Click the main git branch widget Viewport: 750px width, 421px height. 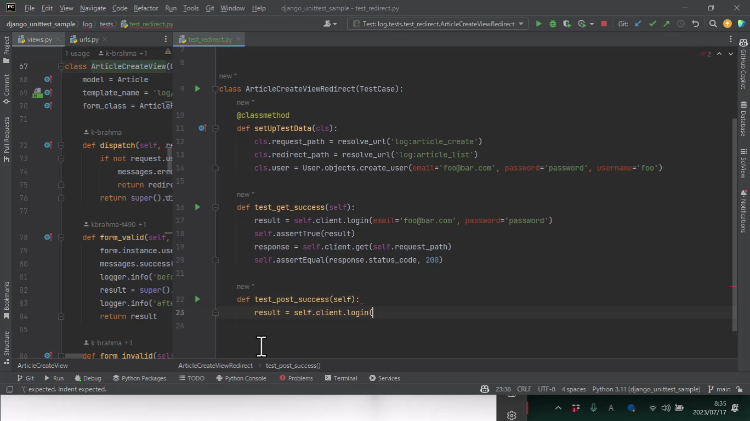point(719,389)
